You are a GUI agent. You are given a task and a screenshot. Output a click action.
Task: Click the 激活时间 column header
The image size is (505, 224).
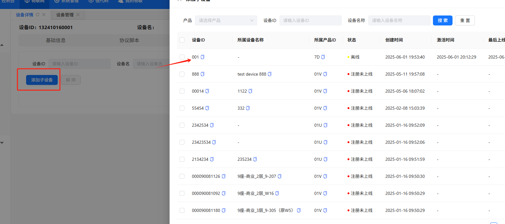tap(446, 40)
